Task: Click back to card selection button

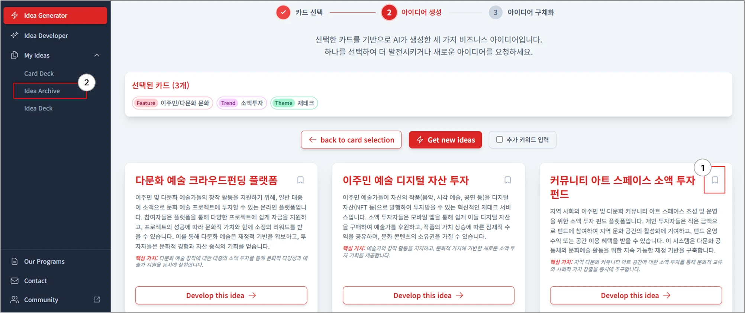Action: pos(351,140)
